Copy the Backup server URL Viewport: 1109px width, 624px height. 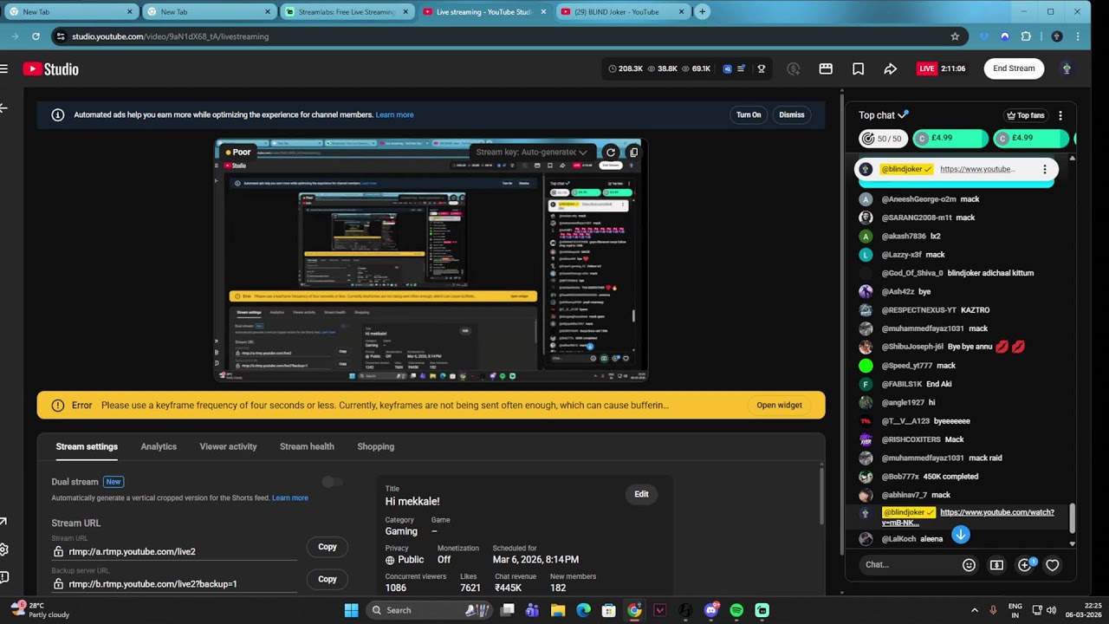coord(327,579)
